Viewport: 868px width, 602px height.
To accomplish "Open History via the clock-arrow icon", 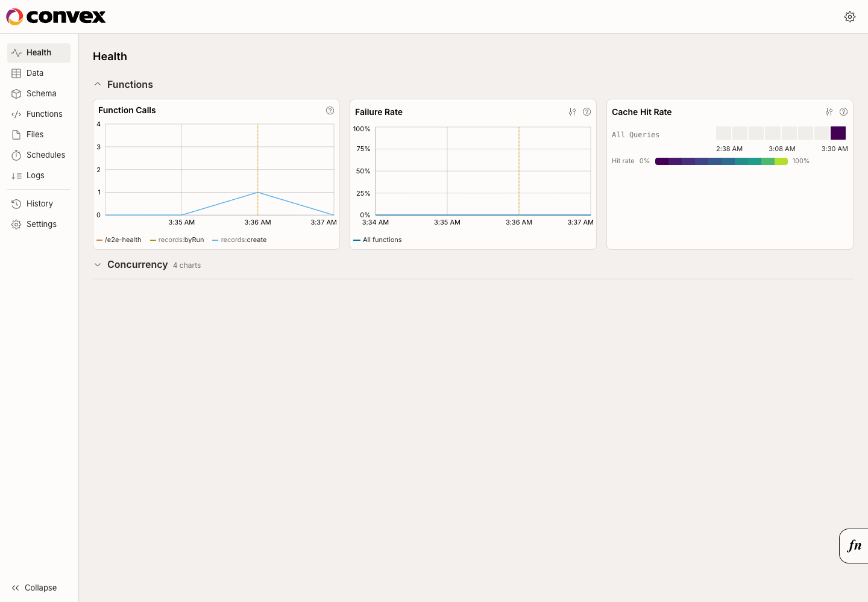I will (16, 204).
